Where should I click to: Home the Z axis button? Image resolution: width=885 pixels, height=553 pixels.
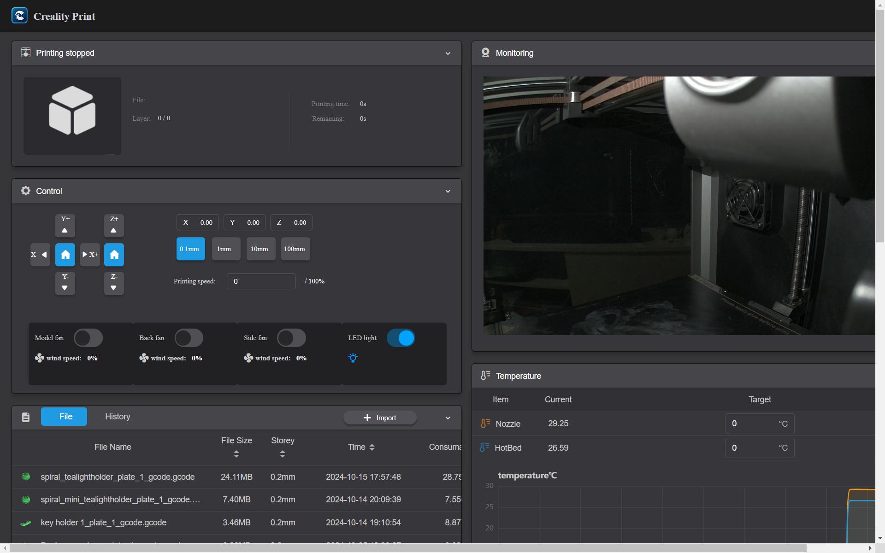coord(114,254)
